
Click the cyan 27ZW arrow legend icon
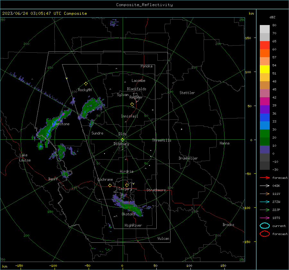[265, 202]
